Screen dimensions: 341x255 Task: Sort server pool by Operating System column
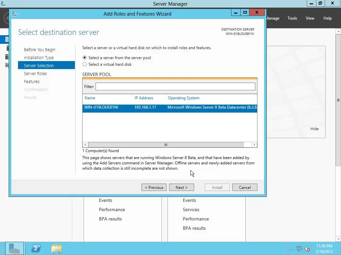click(183, 98)
